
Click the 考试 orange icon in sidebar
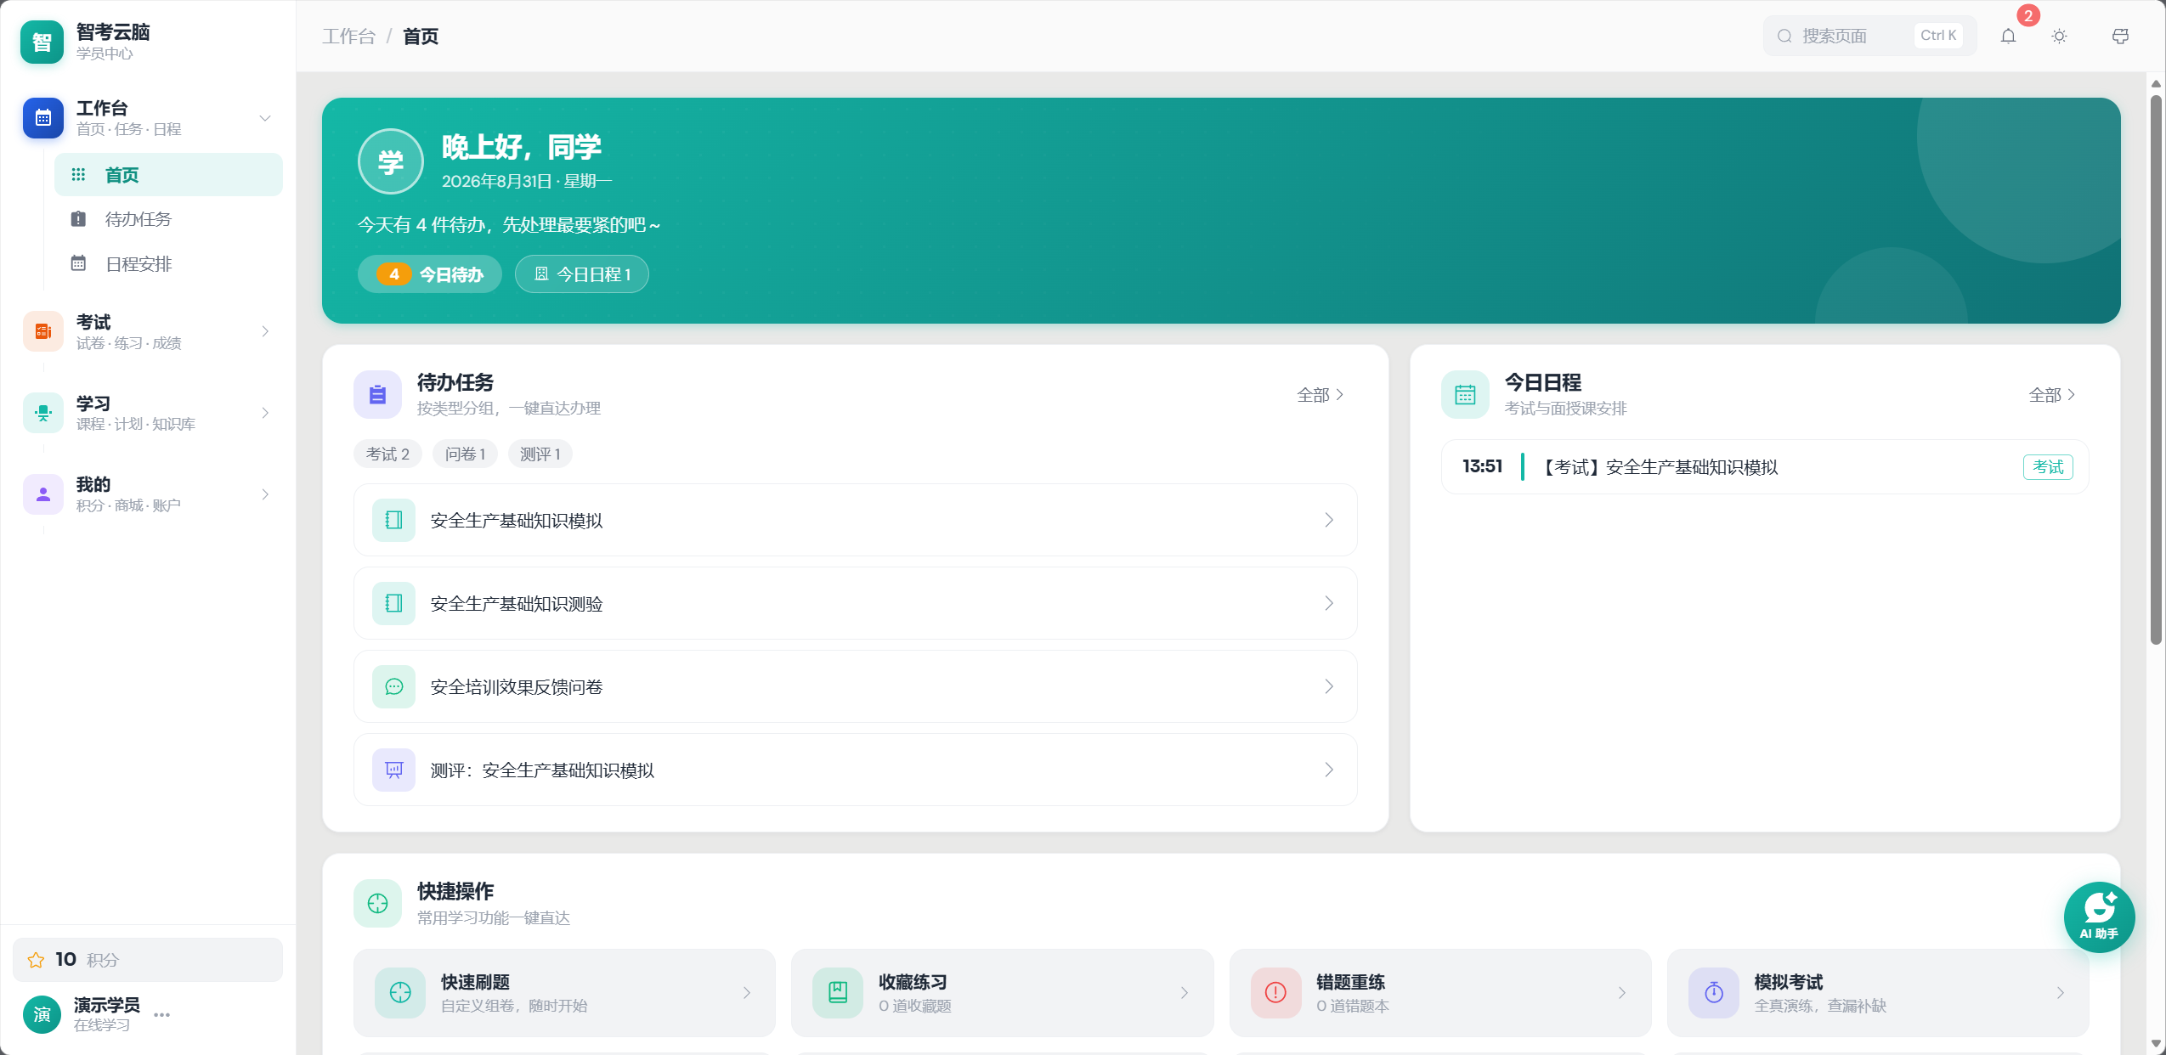pos(43,331)
